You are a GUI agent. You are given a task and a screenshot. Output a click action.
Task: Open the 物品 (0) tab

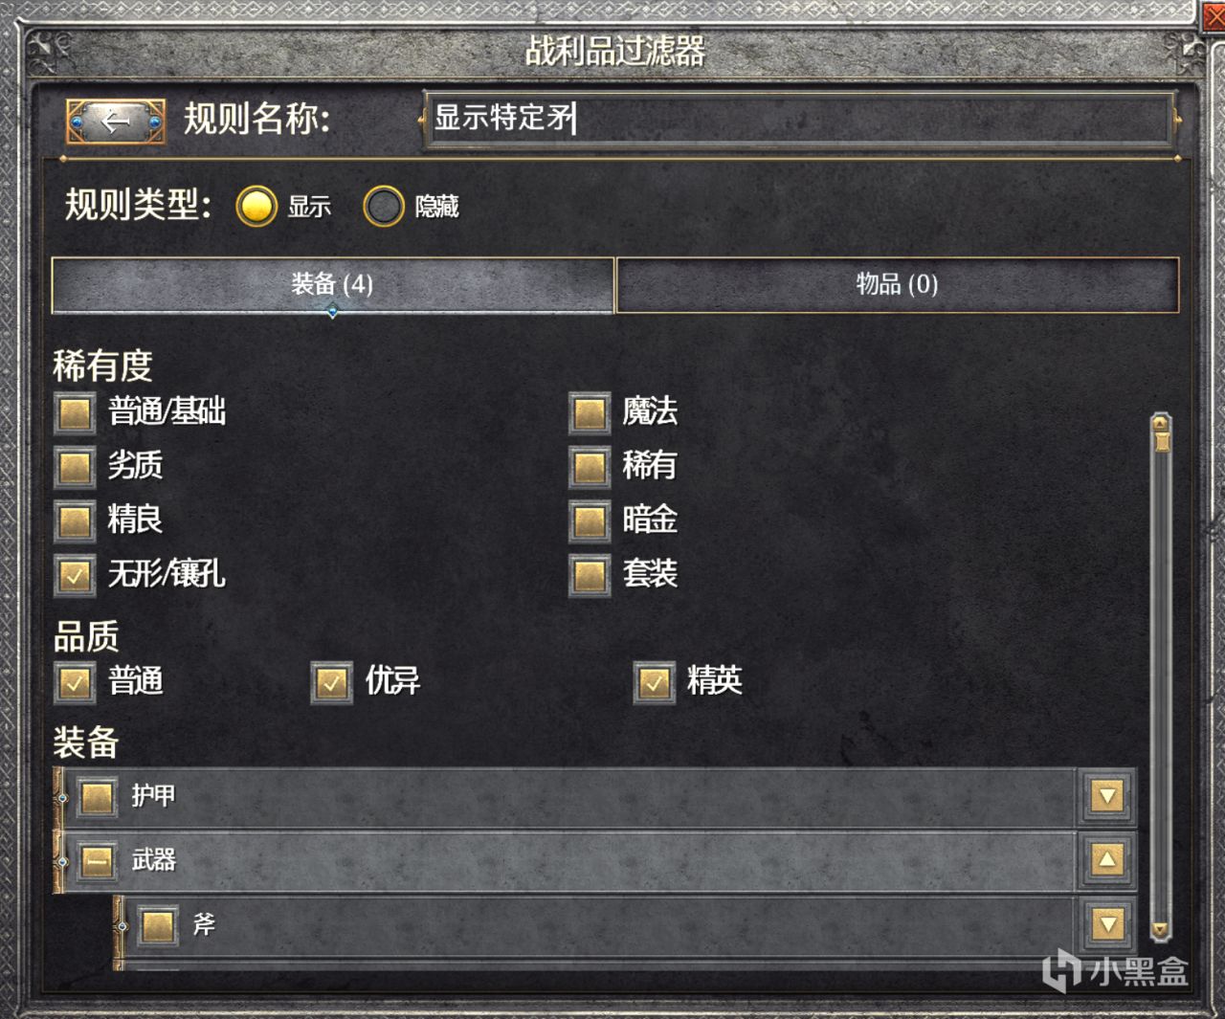[897, 284]
